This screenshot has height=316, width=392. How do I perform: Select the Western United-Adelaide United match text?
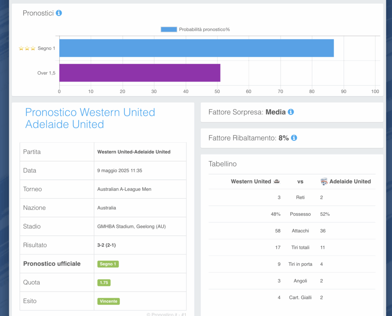coord(134,152)
